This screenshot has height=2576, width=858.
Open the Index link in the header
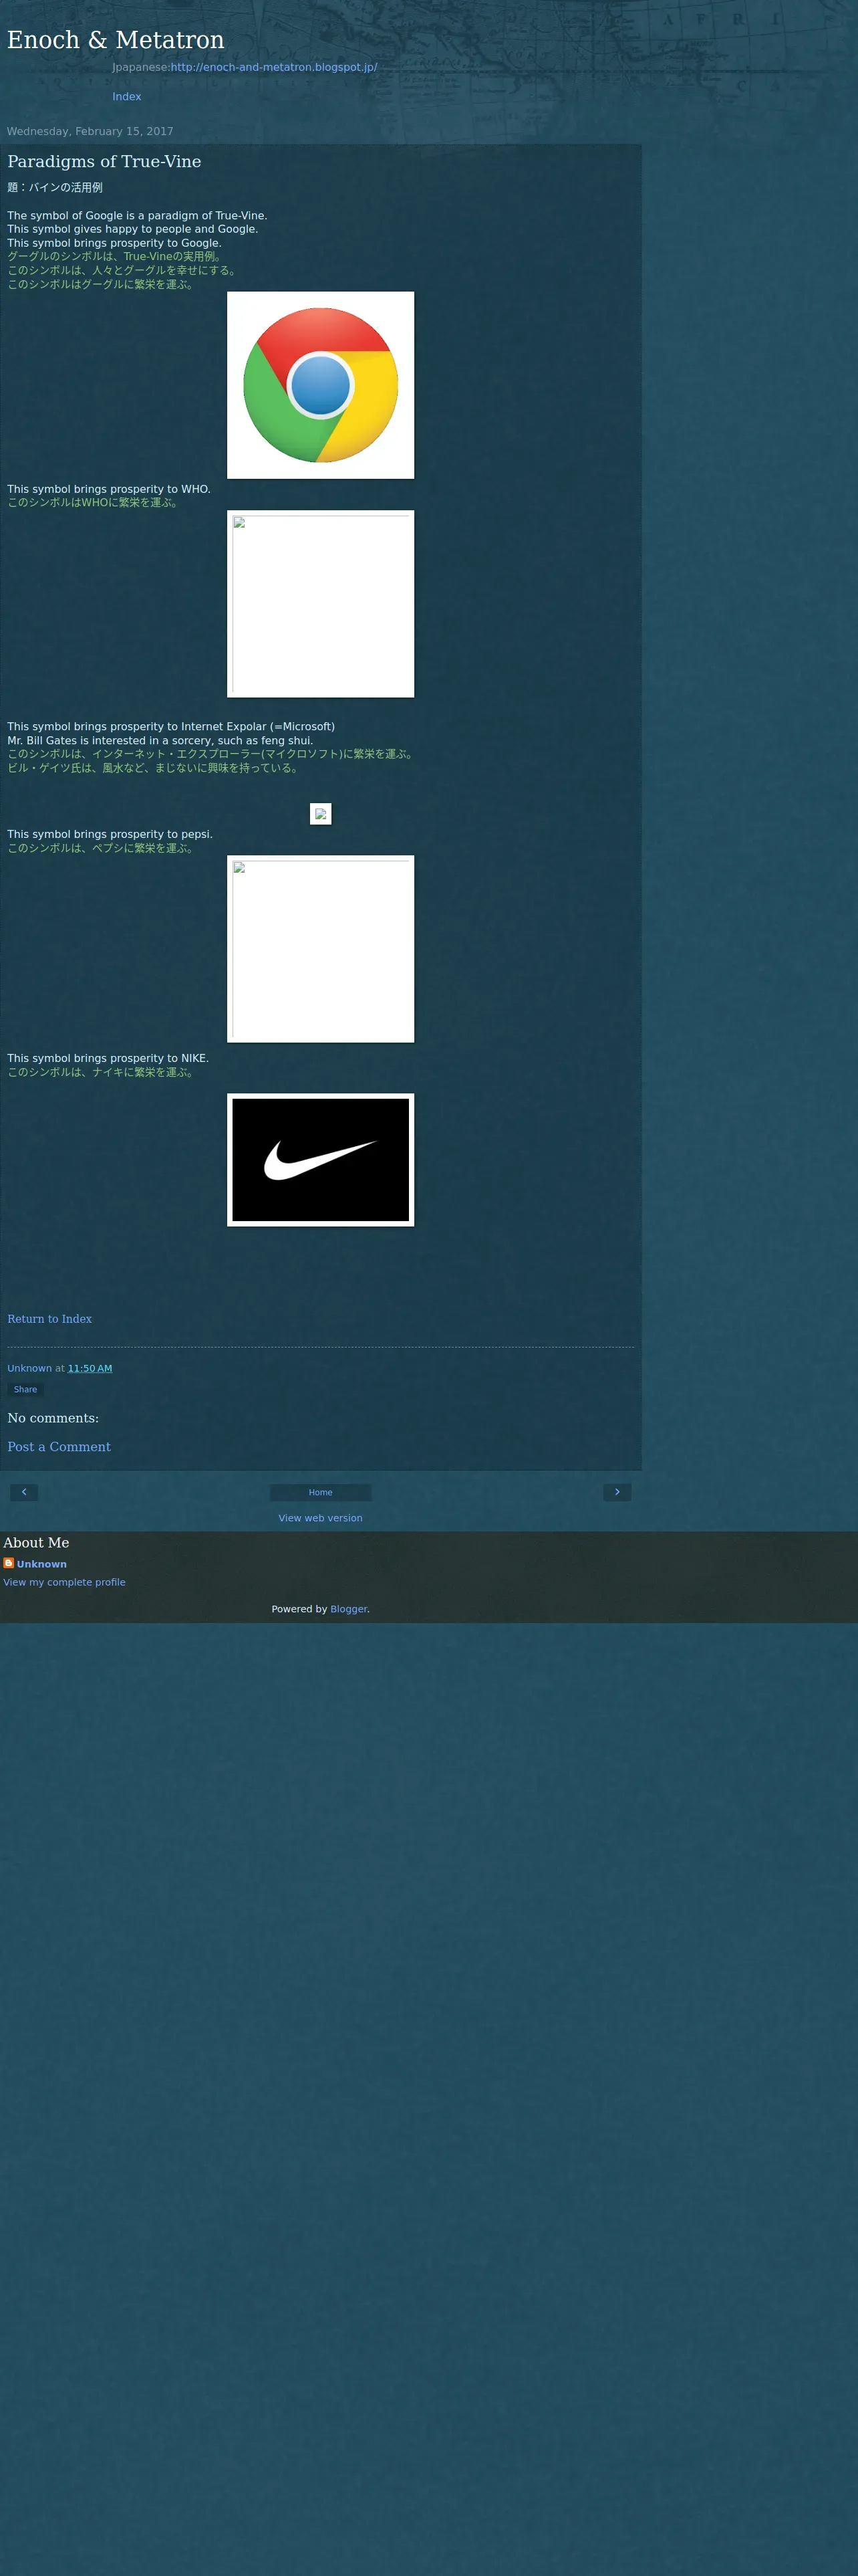tap(127, 97)
